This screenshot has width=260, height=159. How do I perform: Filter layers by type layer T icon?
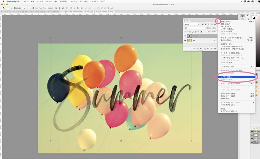point(209,24)
